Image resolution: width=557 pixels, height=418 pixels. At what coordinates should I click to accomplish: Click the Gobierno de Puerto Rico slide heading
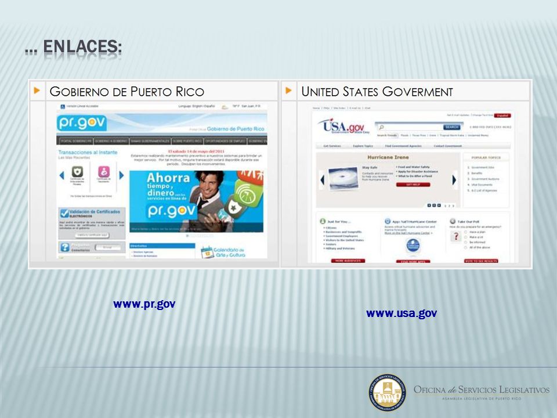coord(127,91)
